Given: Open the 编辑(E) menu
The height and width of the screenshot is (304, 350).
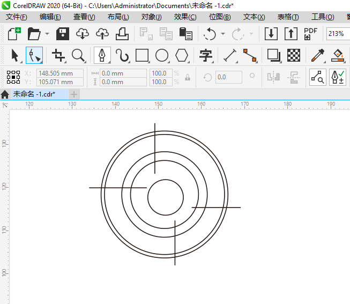Looking at the screenshot, I should click(50, 17).
